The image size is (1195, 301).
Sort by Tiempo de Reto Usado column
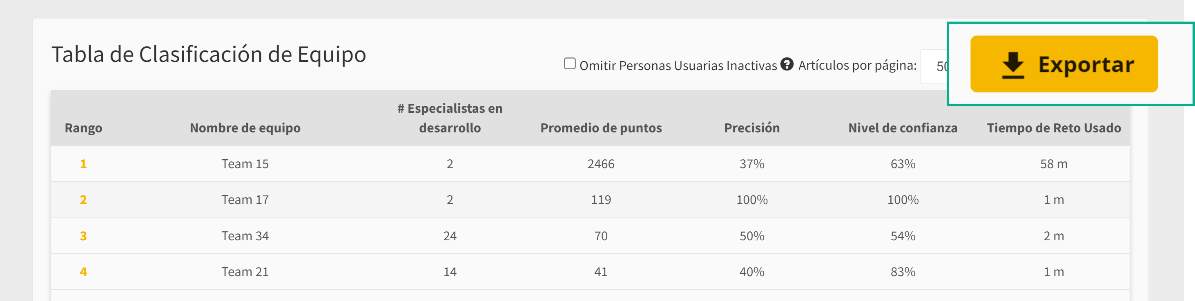click(1054, 127)
